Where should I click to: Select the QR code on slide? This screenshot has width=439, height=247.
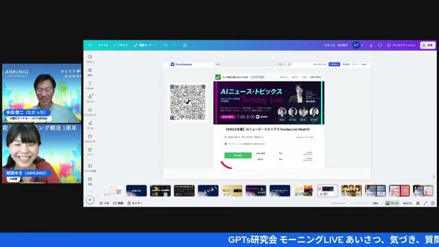[187, 102]
